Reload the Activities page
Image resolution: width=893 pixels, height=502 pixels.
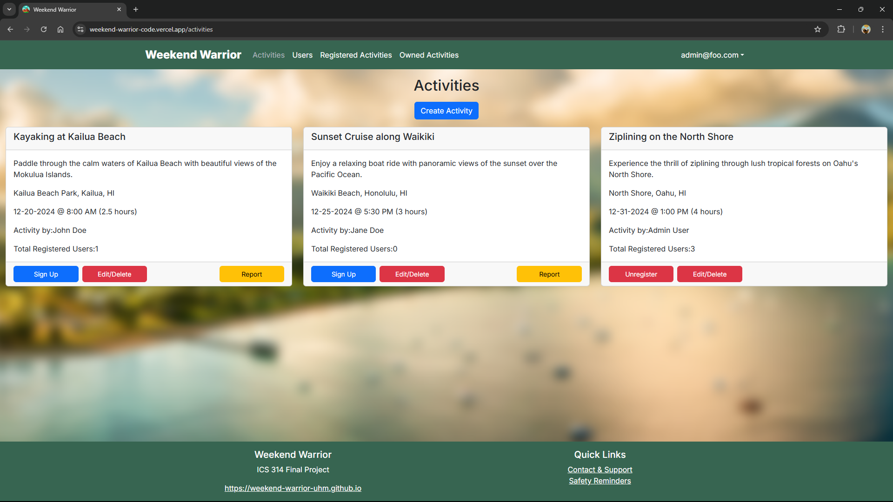43,29
